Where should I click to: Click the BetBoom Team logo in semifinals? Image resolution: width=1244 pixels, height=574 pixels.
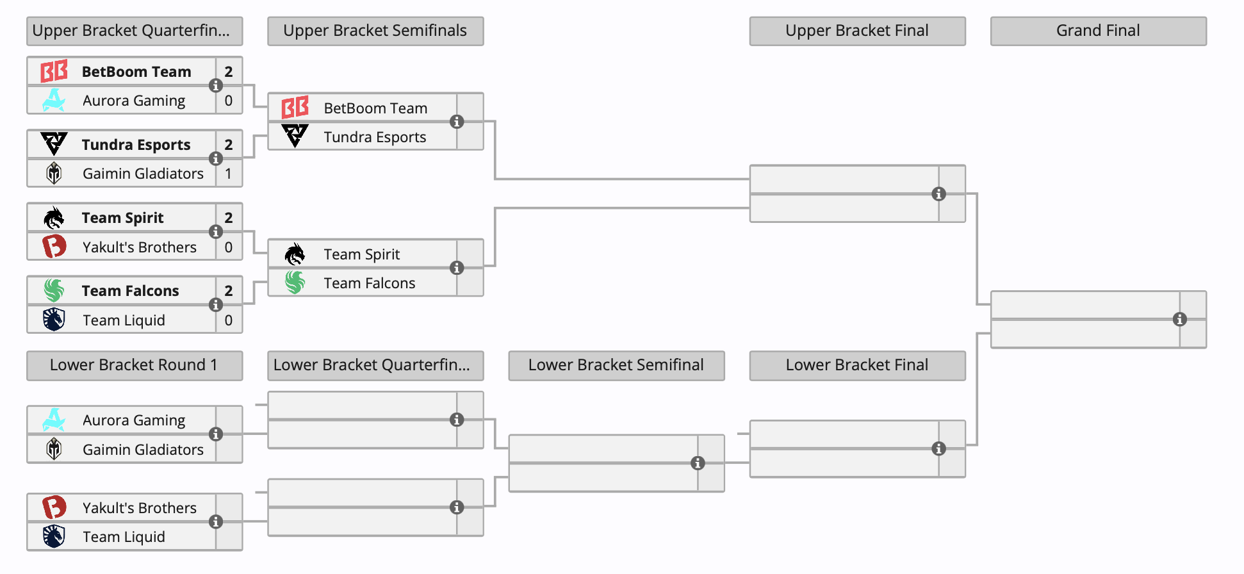[x=295, y=108]
